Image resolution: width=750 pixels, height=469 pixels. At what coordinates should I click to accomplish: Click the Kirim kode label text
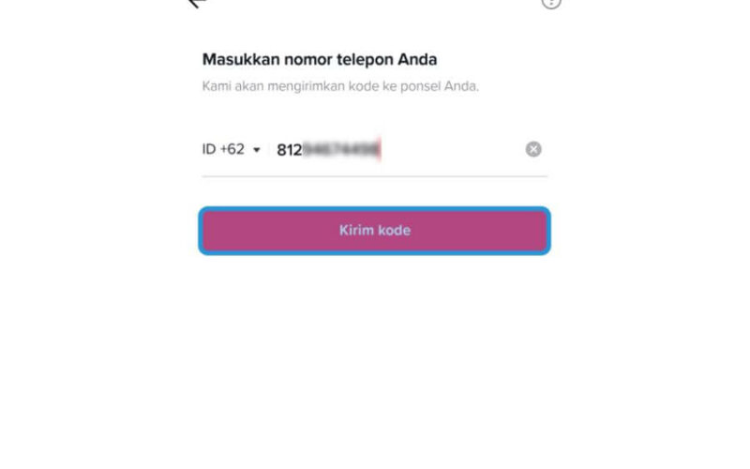click(x=374, y=230)
